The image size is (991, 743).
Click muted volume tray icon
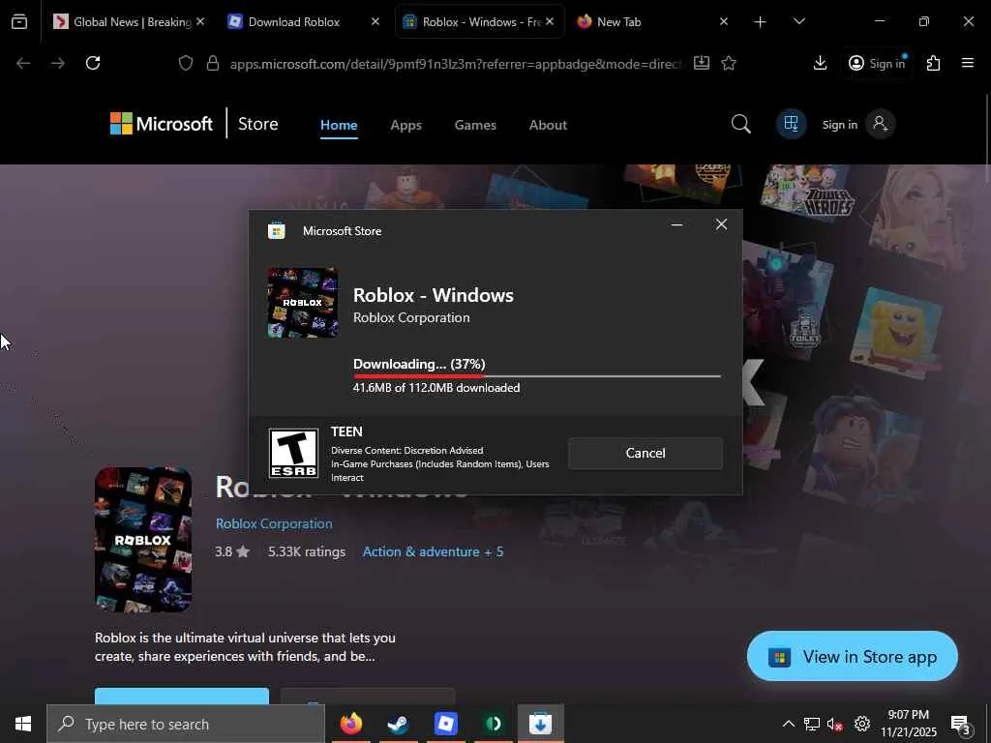[835, 724]
